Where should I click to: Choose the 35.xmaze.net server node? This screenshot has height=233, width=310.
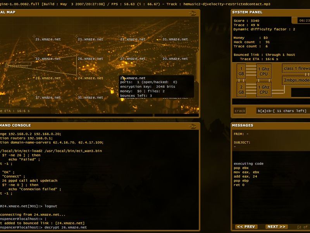click(x=90, y=97)
